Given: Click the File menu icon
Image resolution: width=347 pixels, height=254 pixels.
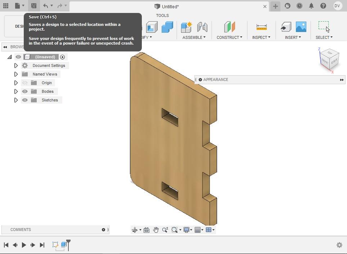Looking at the screenshot, I should point(18,6).
